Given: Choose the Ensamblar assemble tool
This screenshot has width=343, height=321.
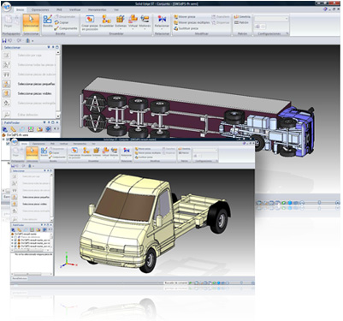Looking at the screenshot, I should click(107, 21).
